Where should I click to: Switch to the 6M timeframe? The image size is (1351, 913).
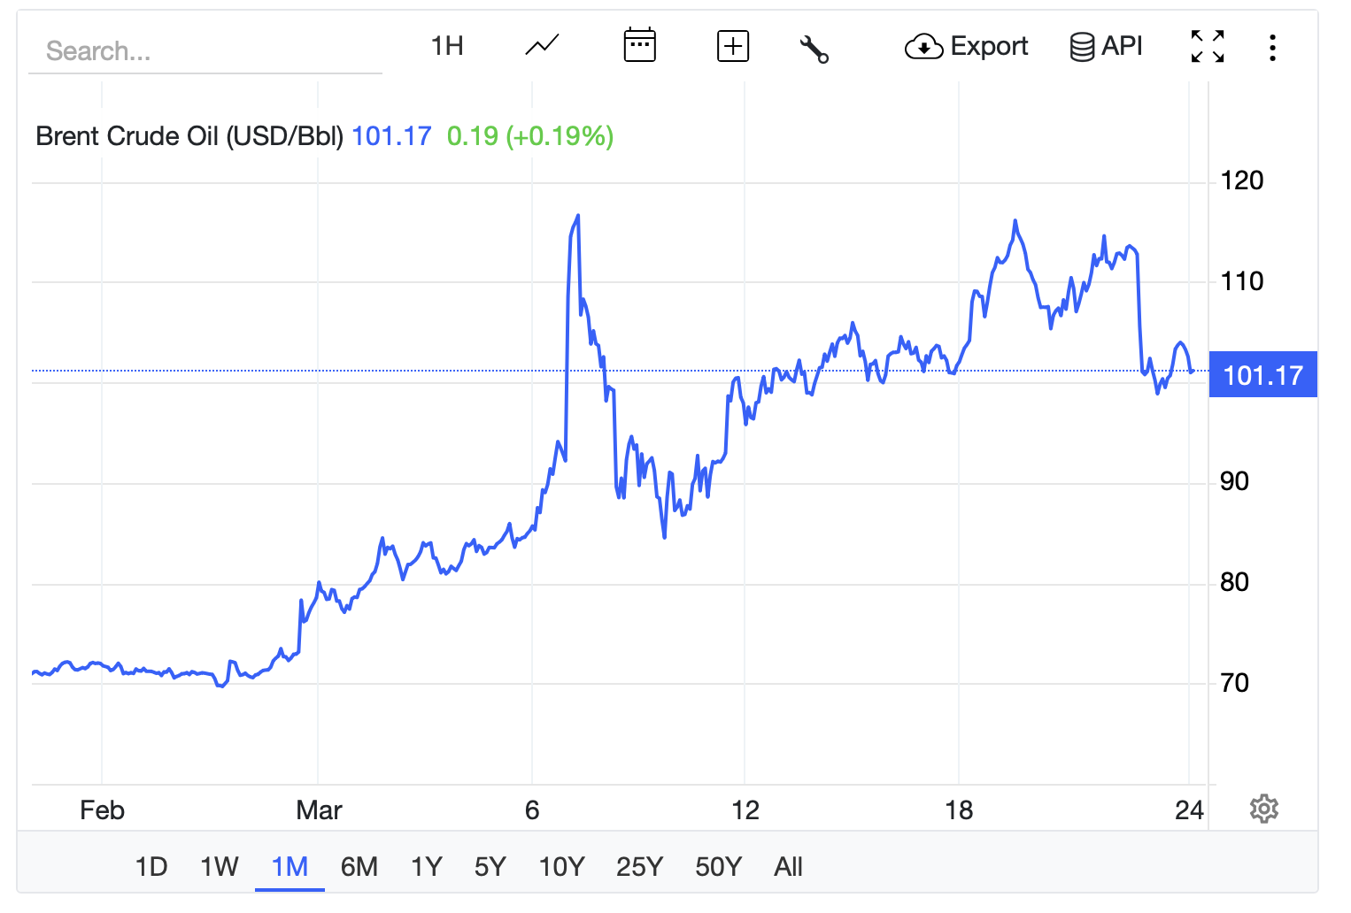tap(359, 867)
